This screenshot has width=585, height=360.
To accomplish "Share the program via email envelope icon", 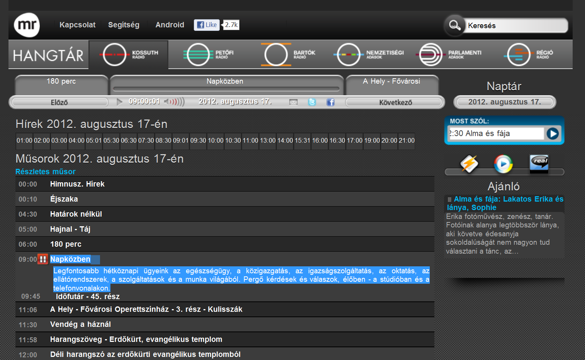I will [x=293, y=102].
